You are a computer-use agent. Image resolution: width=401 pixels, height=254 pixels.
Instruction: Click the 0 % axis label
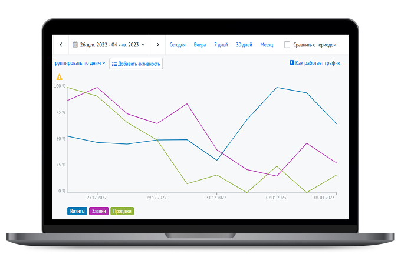(x=62, y=191)
